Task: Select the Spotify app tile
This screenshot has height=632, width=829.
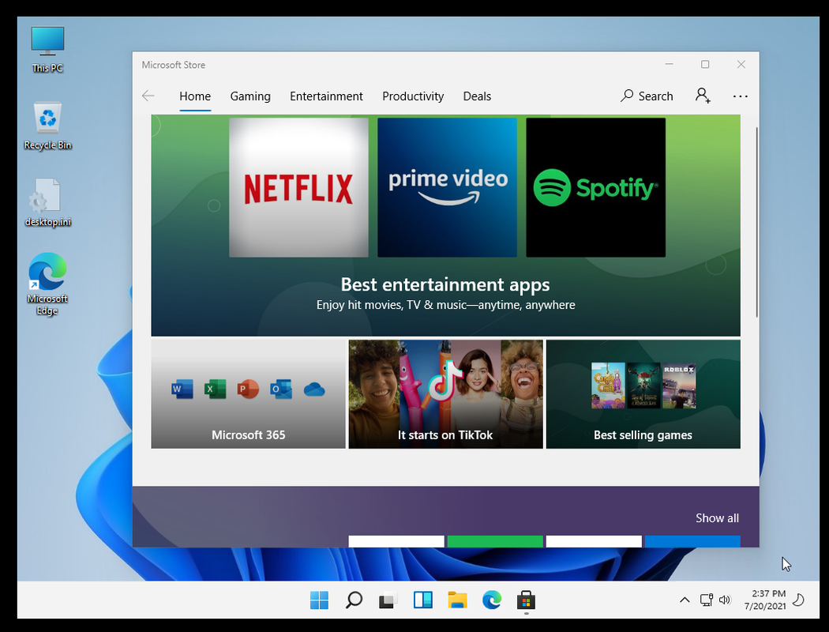Action: [596, 187]
